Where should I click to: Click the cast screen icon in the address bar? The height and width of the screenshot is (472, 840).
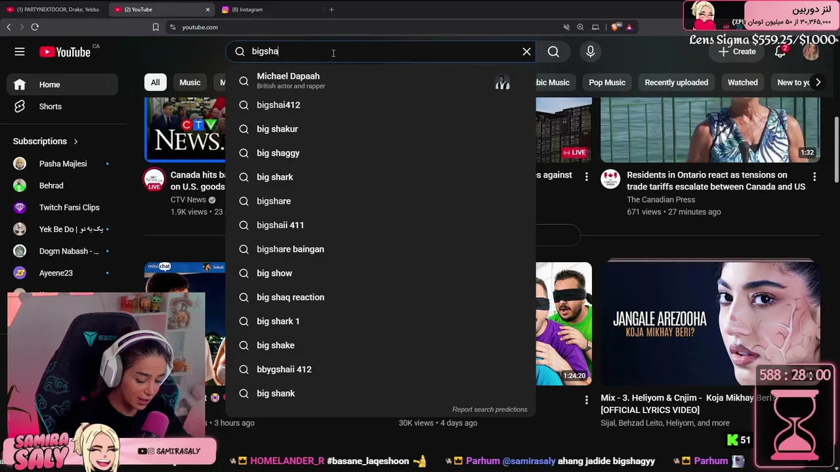coord(595,27)
